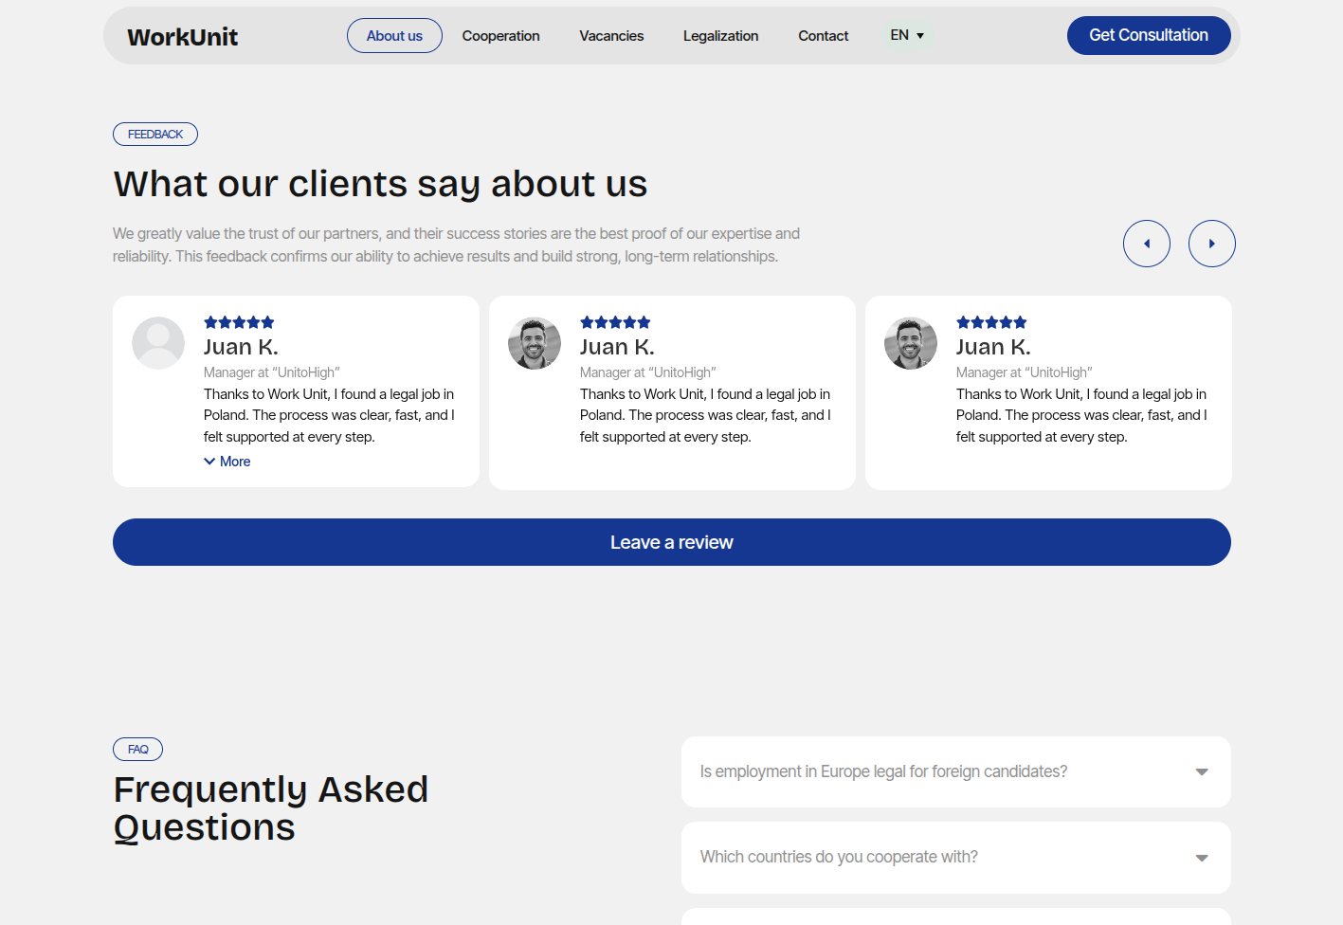Open the Vacancies menu item
Screen dimensions: 1343x925
611,36
